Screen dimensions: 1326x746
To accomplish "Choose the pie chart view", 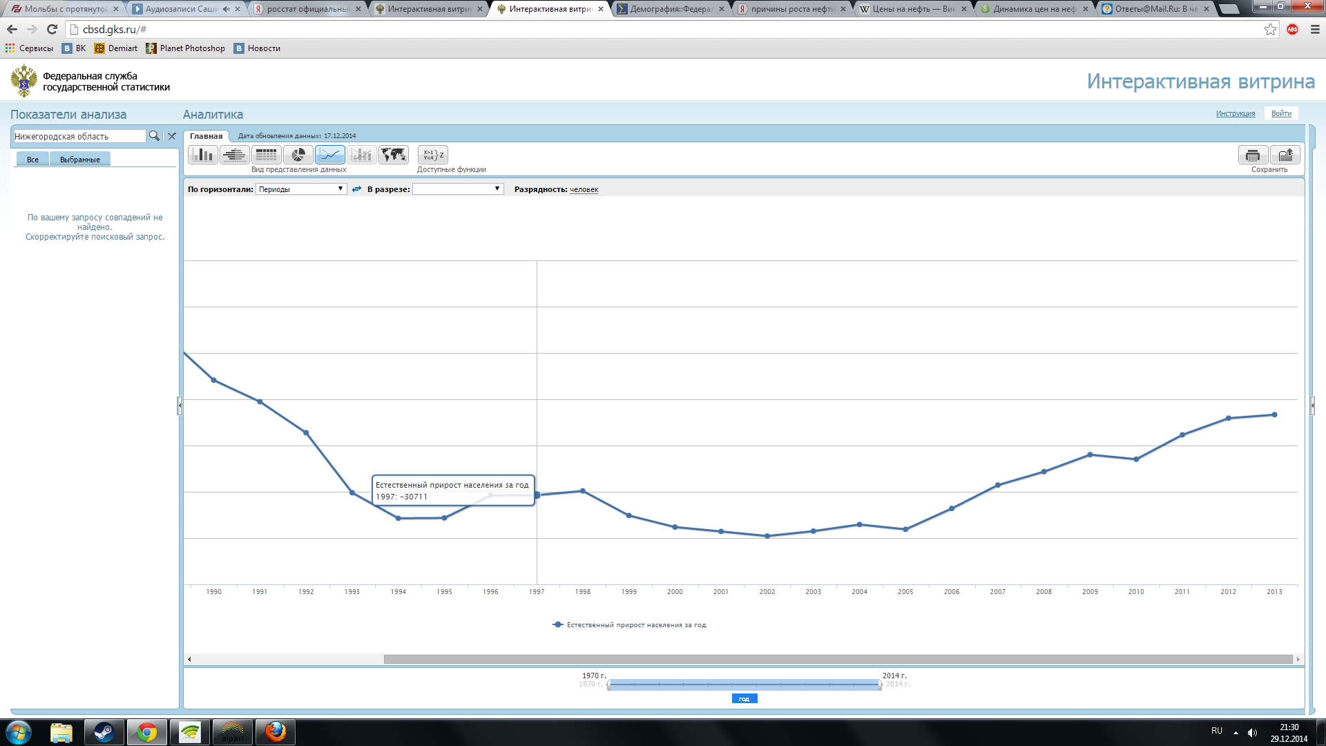I will coord(298,155).
